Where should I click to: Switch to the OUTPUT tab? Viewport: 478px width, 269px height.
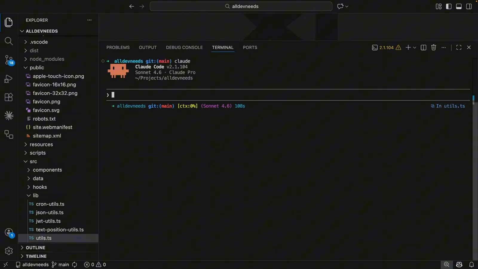pos(148,48)
